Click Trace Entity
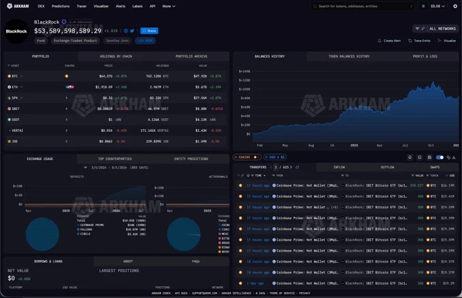This screenshot has height=298, width=462. 419,41
